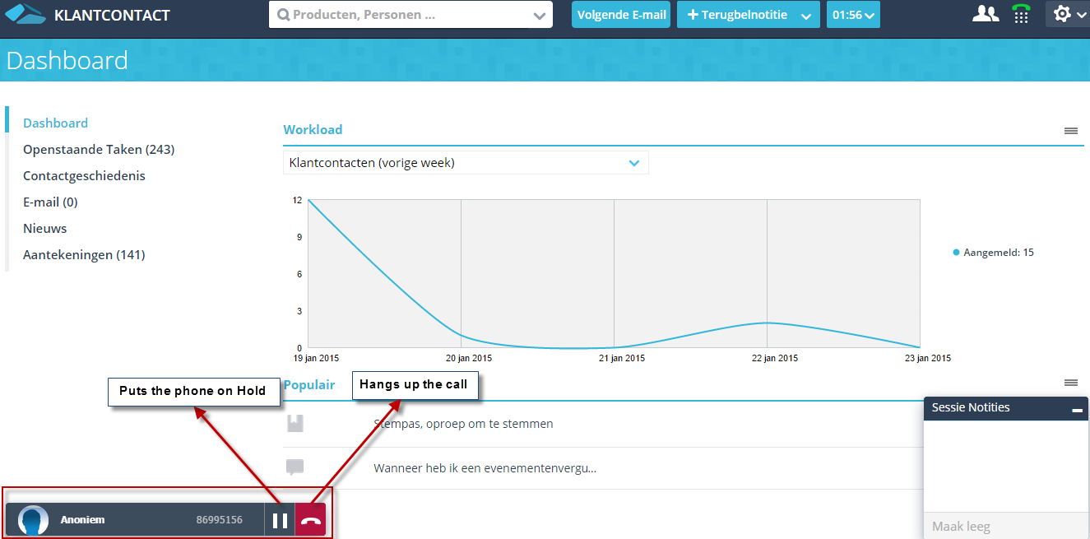This screenshot has height=539, width=1090.
Task: Click Maak leeg to clear notes
Action: pos(961,527)
